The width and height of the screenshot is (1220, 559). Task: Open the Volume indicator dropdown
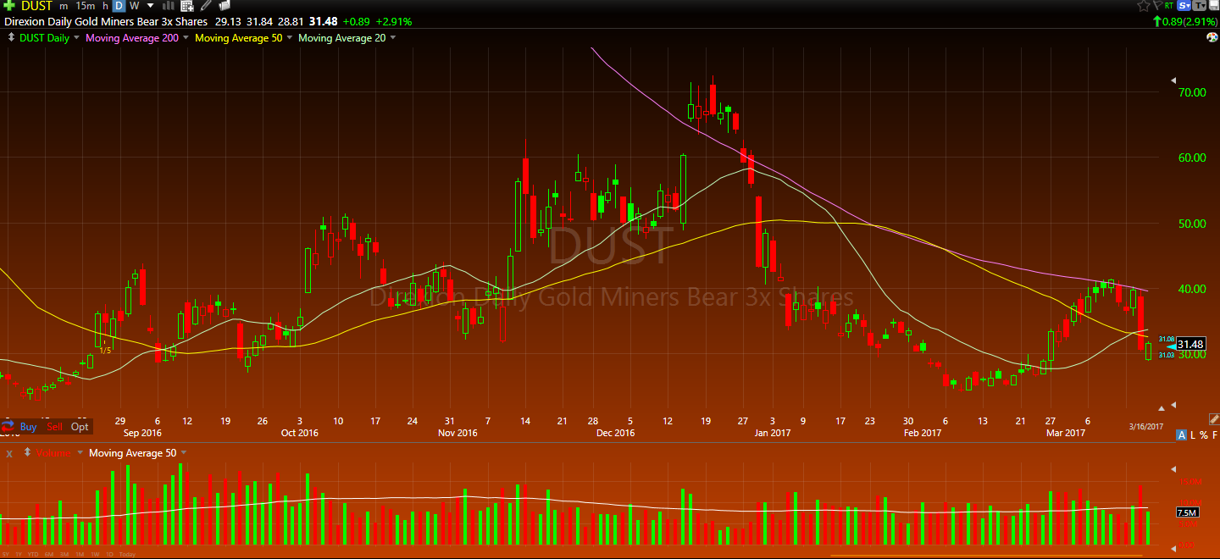click(80, 453)
